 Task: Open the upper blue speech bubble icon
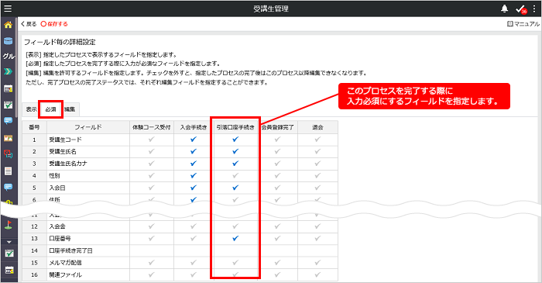8,121
